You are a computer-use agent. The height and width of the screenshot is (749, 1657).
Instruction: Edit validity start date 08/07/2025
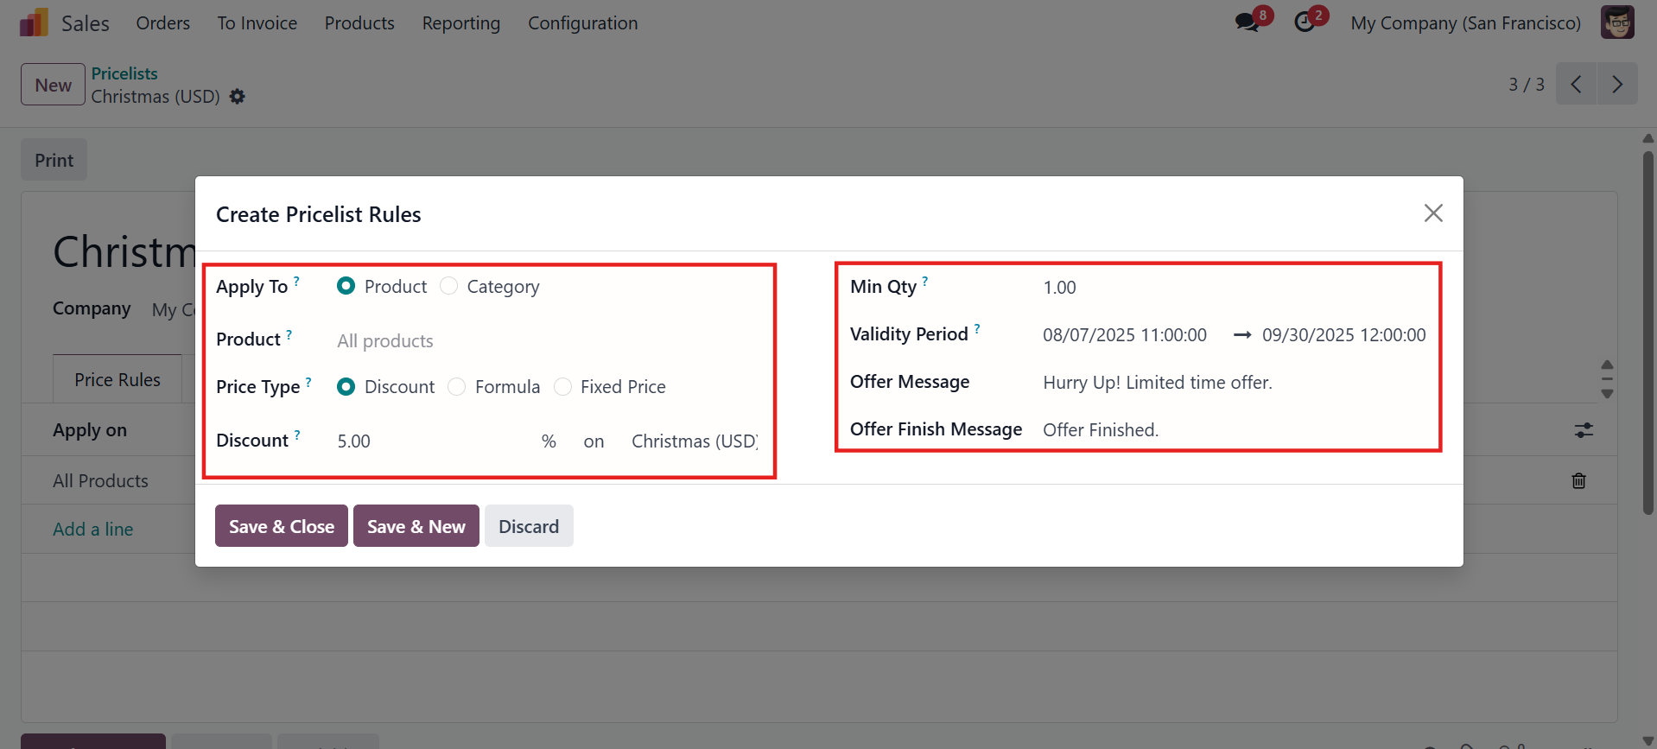point(1125,334)
